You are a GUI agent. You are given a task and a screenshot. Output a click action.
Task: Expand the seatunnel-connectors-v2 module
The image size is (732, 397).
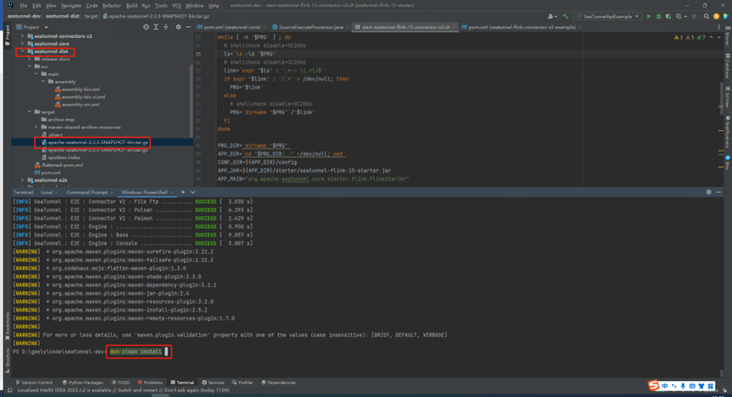click(20, 35)
